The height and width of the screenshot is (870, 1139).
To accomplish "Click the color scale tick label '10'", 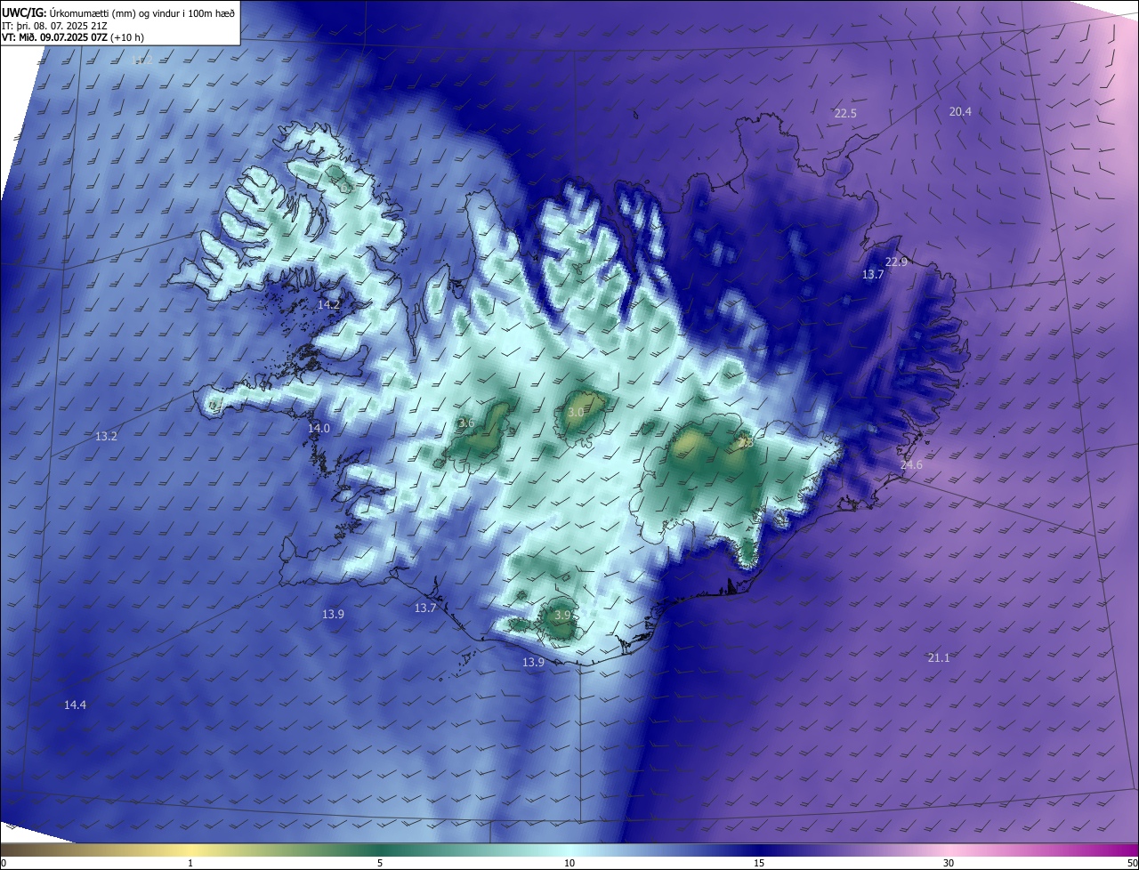I will (x=569, y=863).
